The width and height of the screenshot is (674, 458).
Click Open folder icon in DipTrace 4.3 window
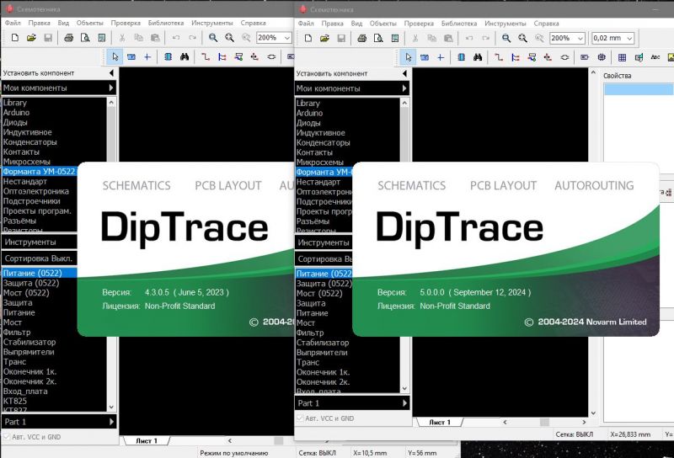[31, 38]
